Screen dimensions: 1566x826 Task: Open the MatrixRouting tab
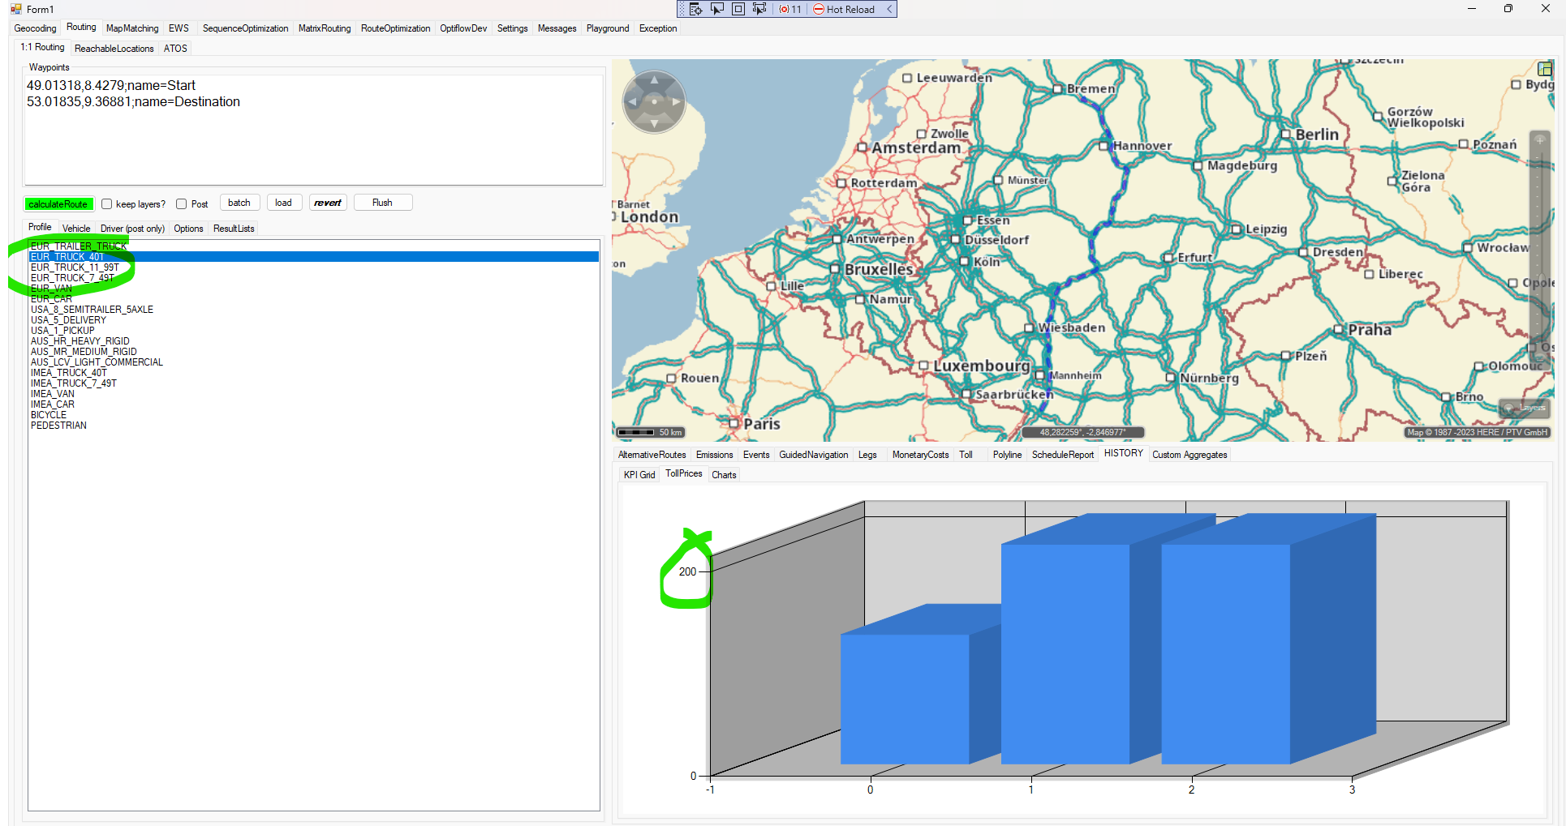coord(324,28)
